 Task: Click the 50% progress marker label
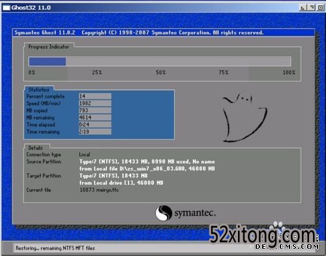[161, 72]
